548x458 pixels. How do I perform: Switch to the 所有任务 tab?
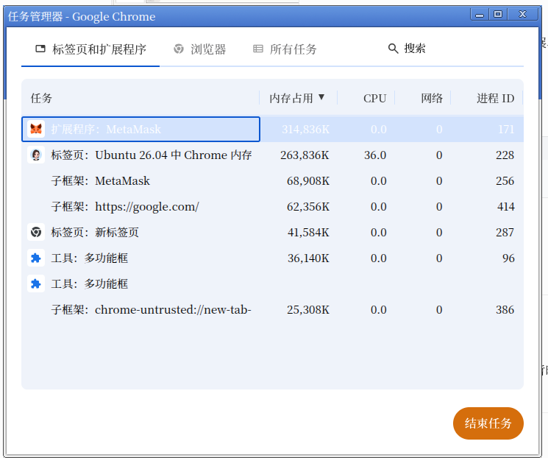(x=285, y=49)
